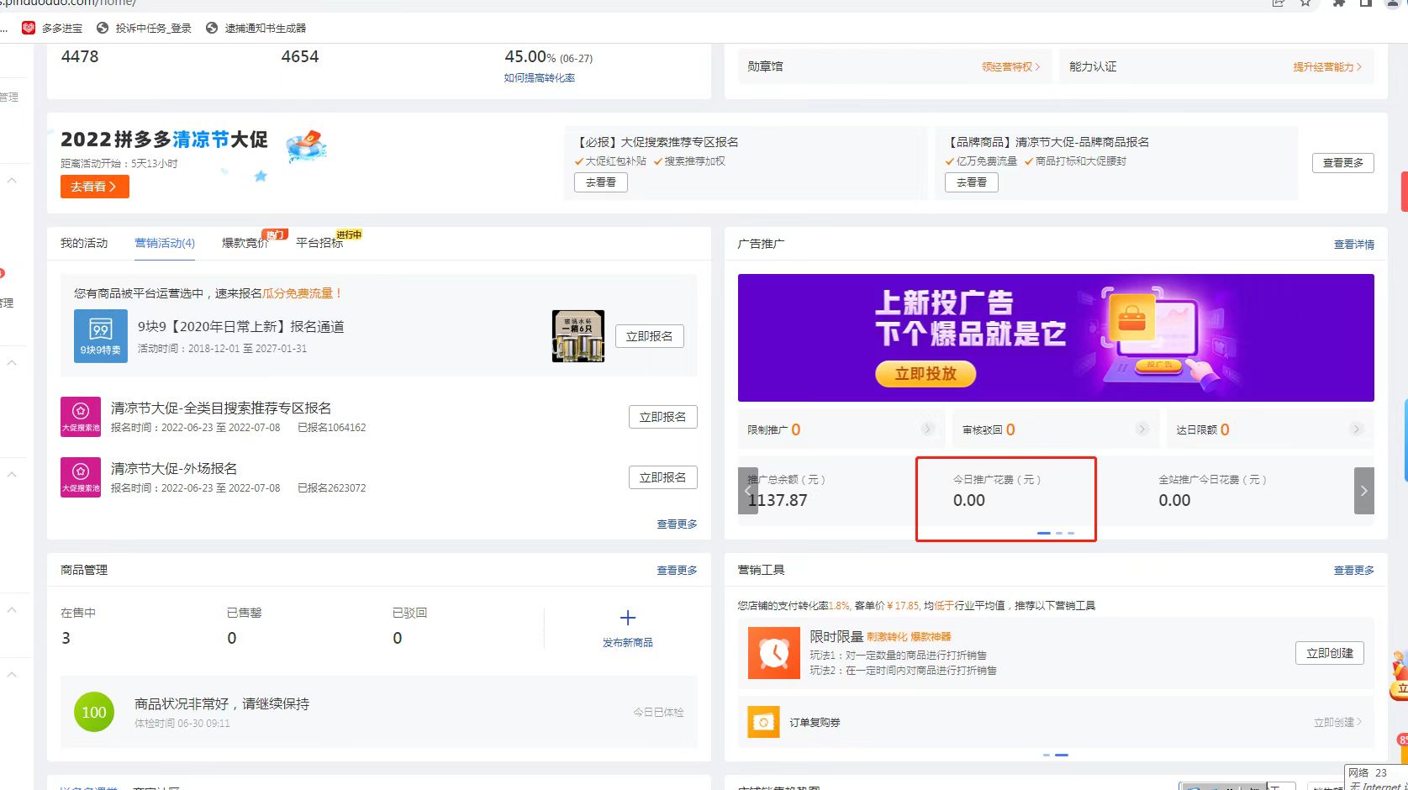Bookmark this page with the star icon
The height and width of the screenshot is (790, 1408).
(x=1305, y=3)
